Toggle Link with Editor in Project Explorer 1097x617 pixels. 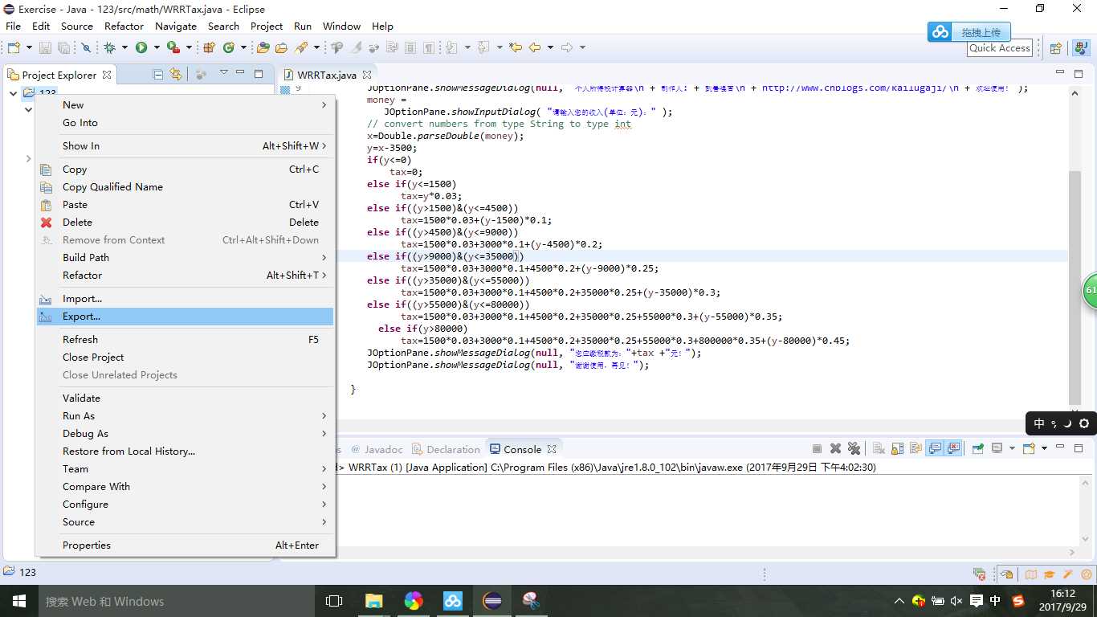point(176,75)
